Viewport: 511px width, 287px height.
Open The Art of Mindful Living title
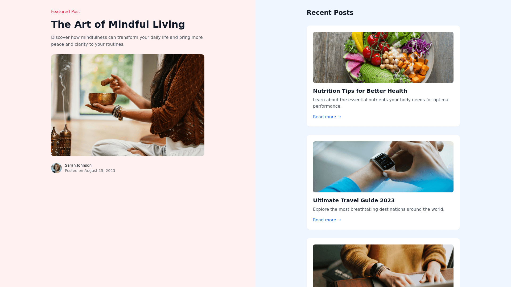pos(118,24)
